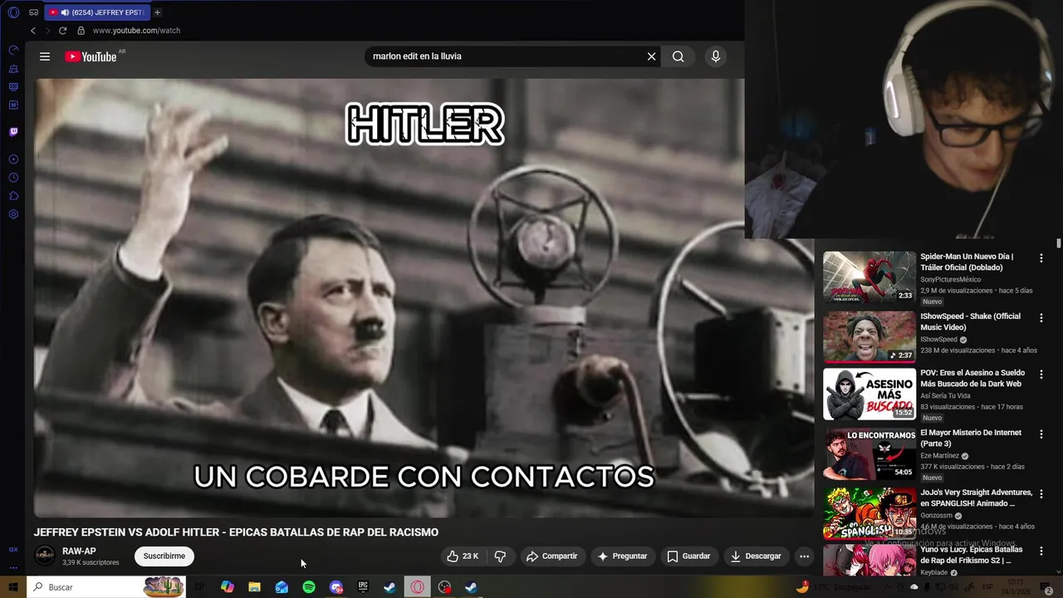Click Windows taskbar Buscar search box
Image resolution: width=1063 pixels, height=598 pixels.
coord(105,587)
